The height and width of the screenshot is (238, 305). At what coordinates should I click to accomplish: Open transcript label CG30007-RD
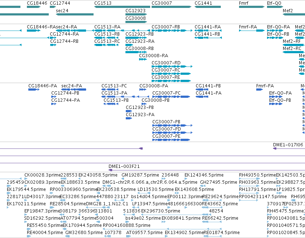[166, 63]
